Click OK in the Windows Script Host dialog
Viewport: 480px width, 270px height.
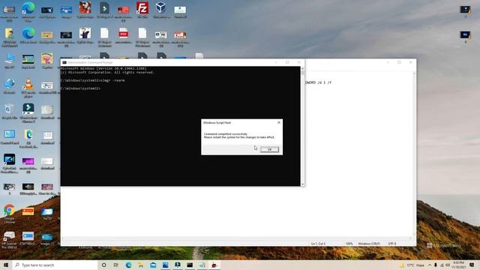point(269,149)
